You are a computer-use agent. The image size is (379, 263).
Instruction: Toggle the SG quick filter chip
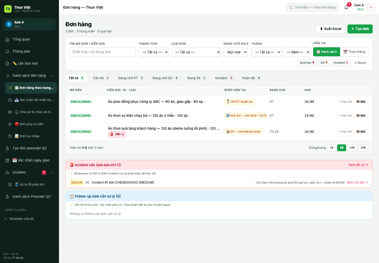pyautogui.click(x=324, y=63)
